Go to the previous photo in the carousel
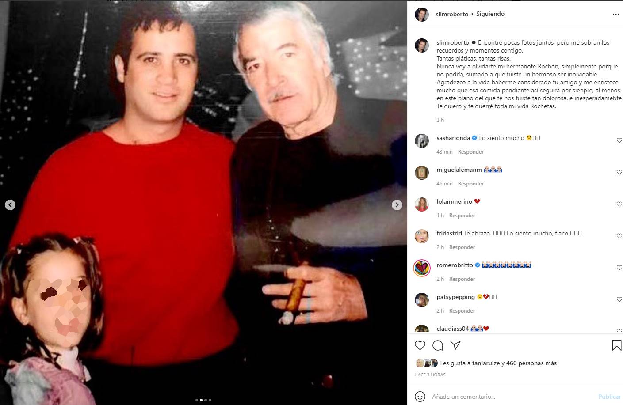The width and height of the screenshot is (623, 405). click(10, 205)
